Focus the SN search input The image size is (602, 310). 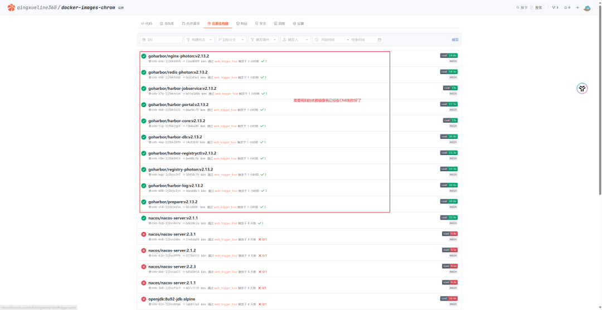pos(161,40)
